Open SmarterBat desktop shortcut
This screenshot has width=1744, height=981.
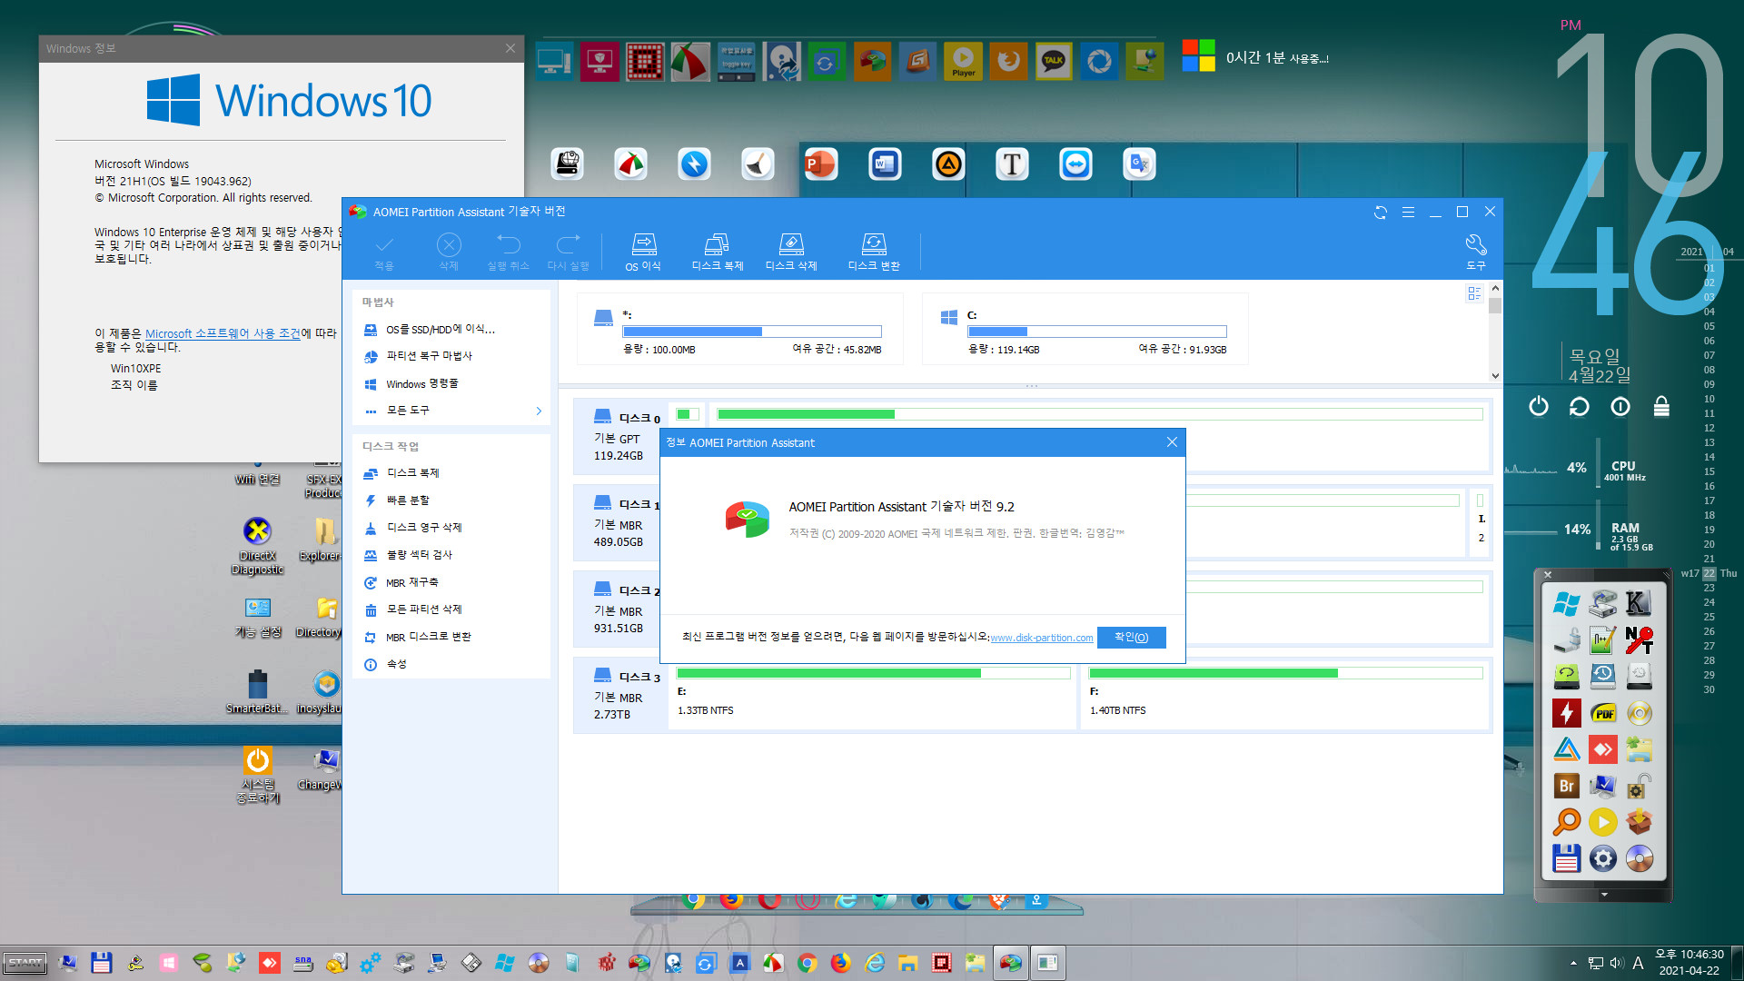(258, 692)
